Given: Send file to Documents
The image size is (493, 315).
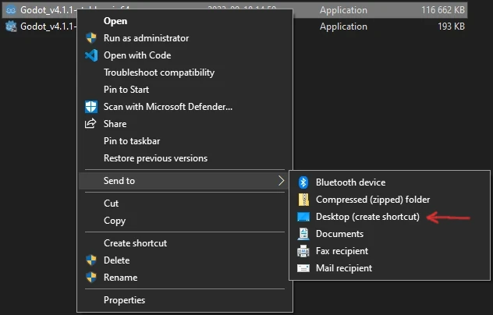Looking at the screenshot, I should pos(339,234).
